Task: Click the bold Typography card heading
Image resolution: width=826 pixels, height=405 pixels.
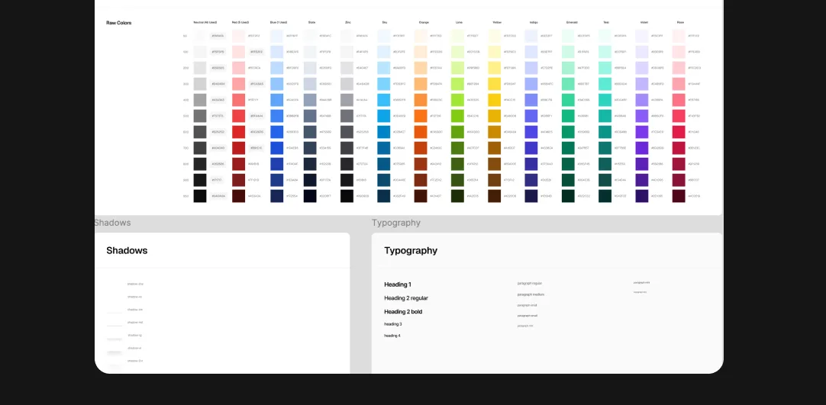Action: [411, 250]
